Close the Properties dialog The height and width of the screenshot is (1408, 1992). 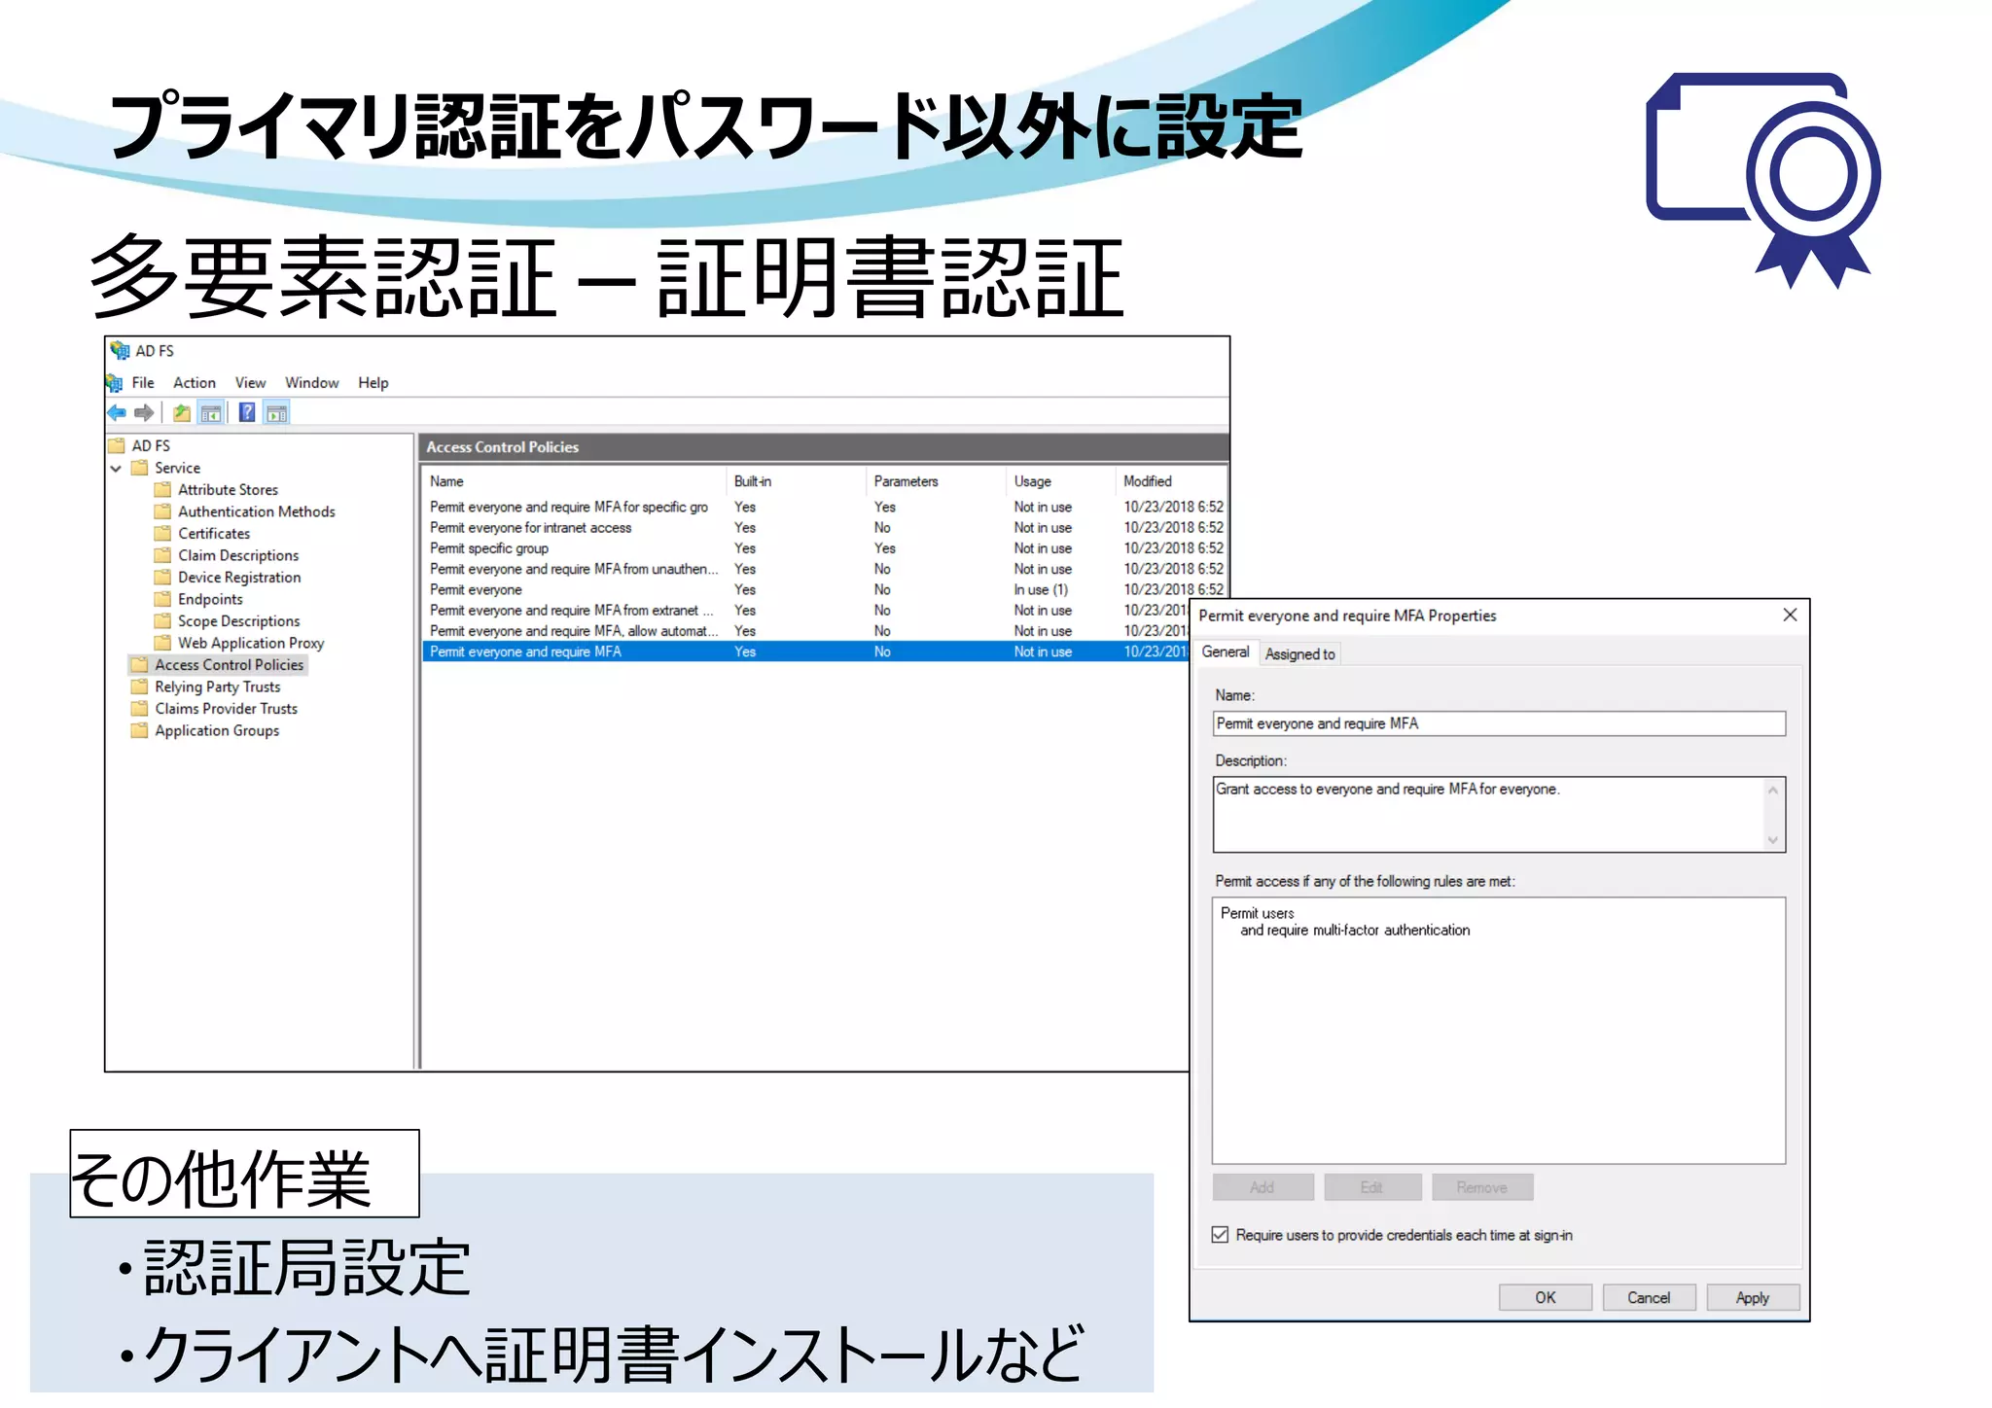[x=1790, y=615]
